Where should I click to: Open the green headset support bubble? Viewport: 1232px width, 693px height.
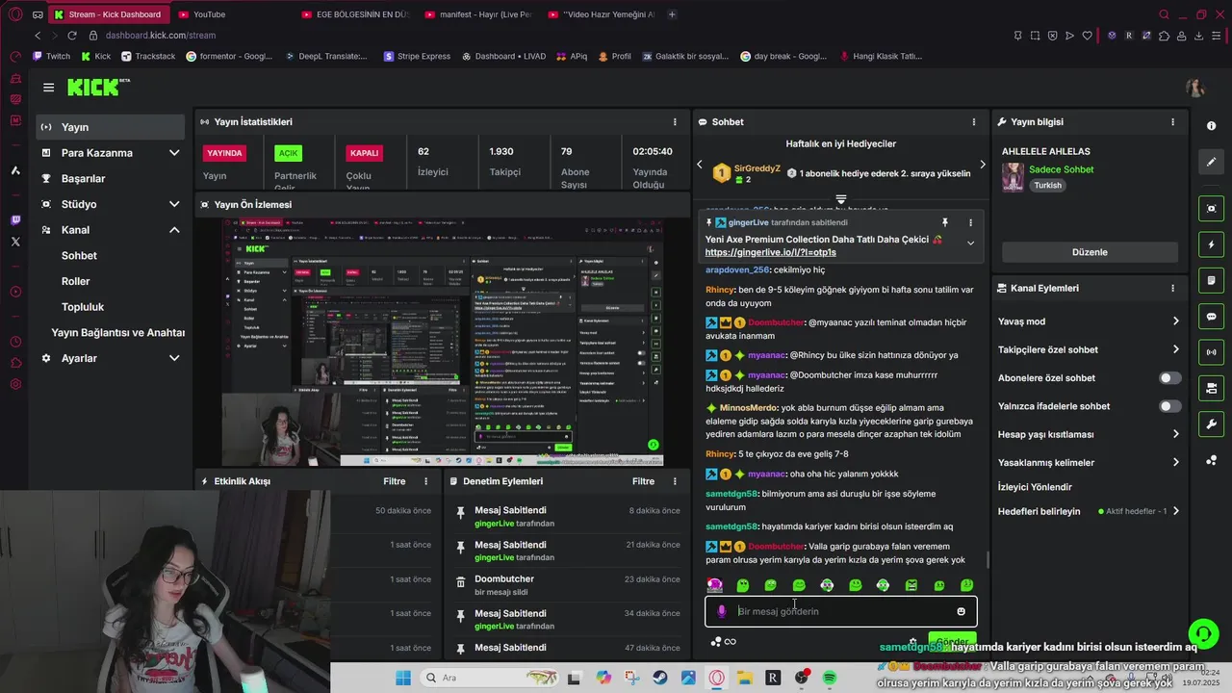coord(1203,633)
